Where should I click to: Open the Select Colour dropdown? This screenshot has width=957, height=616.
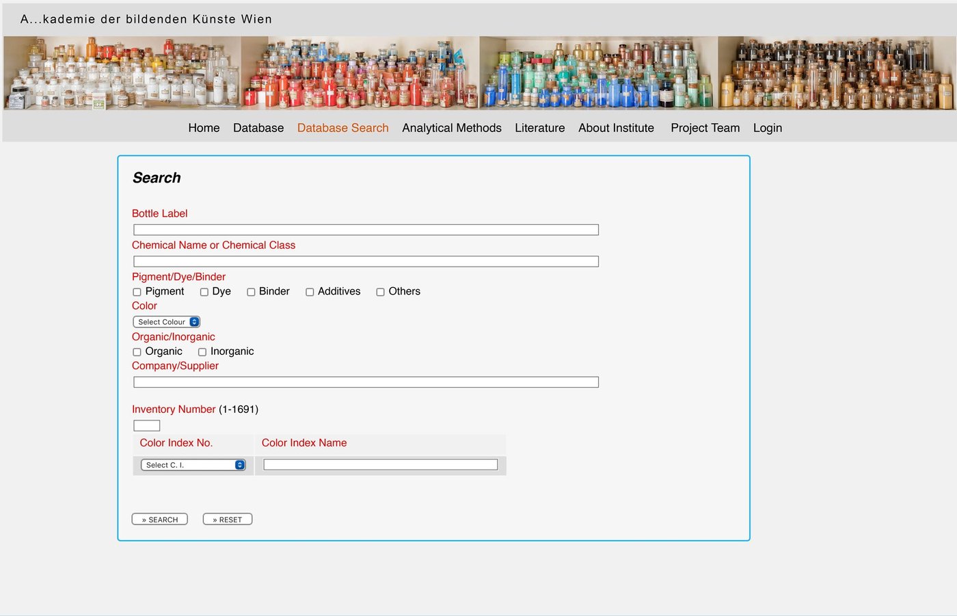click(166, 322)
